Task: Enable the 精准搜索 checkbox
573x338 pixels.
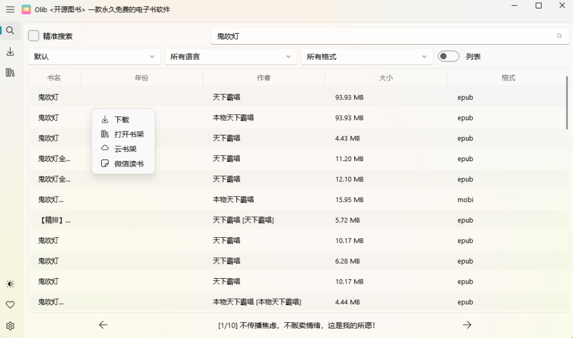Action: pyautogui.click(x=34, y=36)
